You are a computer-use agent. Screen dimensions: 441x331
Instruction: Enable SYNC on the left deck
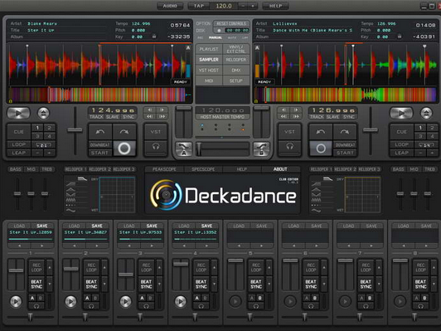point(128,117)
